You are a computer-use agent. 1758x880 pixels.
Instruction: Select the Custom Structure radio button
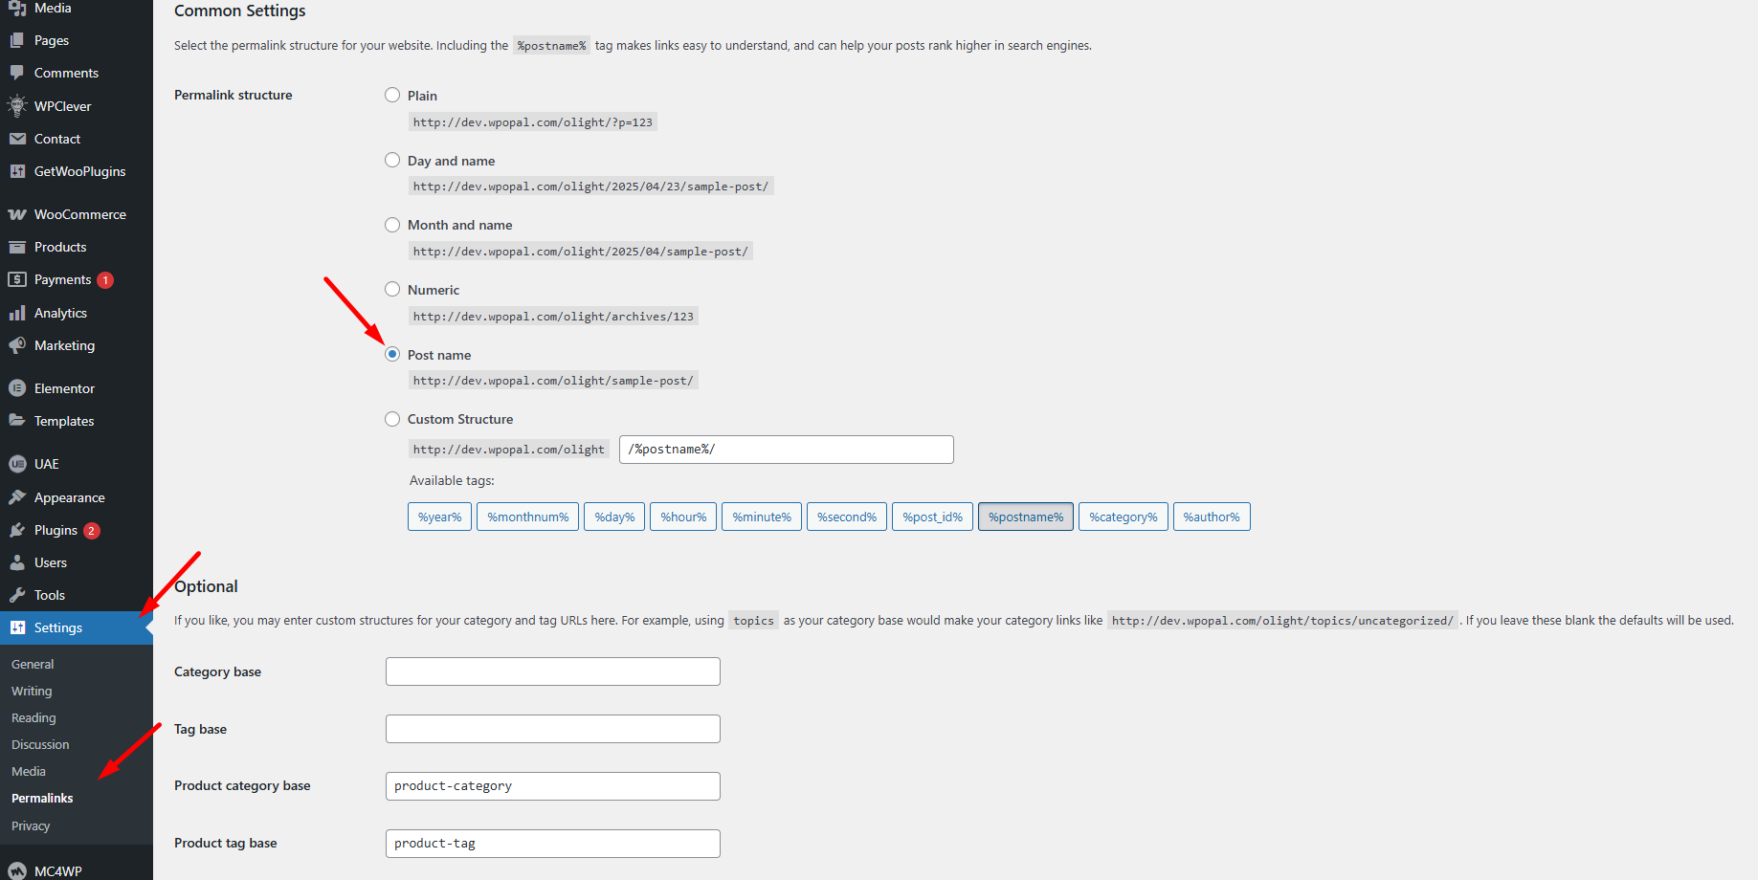[392, 419]
